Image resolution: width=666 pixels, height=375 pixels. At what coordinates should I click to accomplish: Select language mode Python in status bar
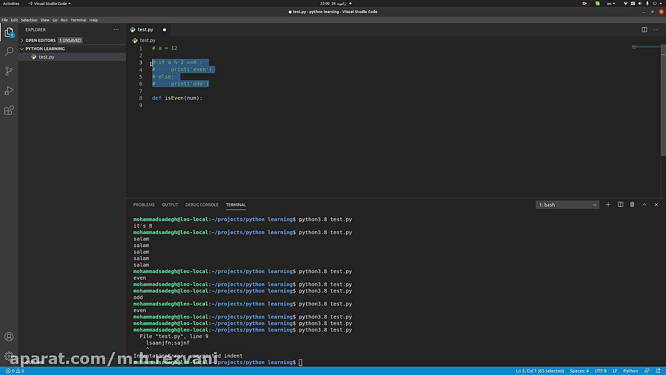pyautogui.click(x=631, y=371)
